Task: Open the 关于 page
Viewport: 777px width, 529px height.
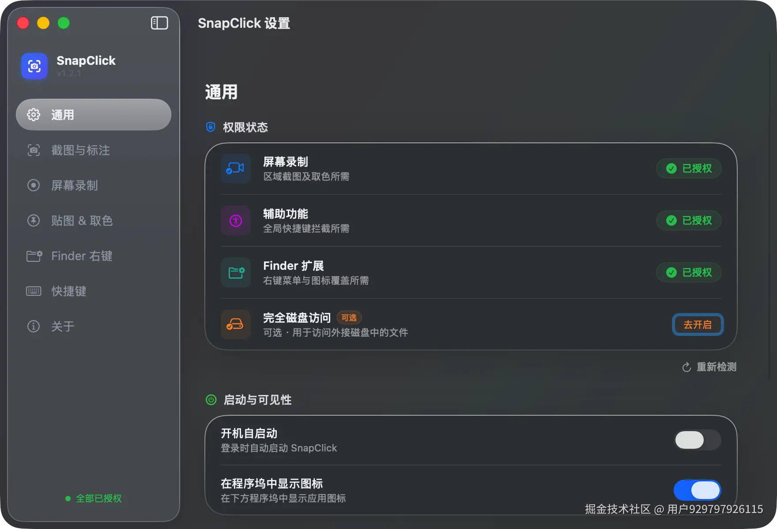Action: coord(94,326)
